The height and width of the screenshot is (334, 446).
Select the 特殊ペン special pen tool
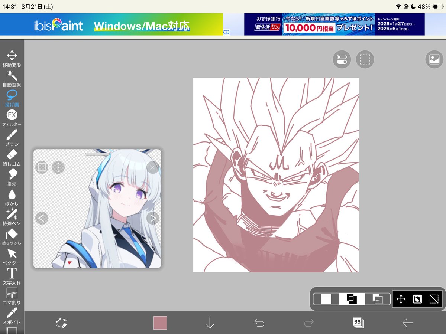point(12,217)
